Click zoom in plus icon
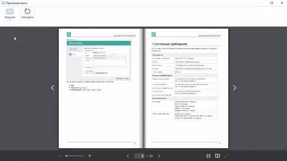 point(90,156)
